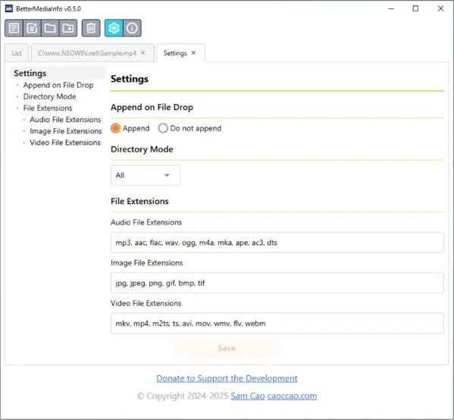Click the trash clear-list toolbar icon
Screen dimensions: 454x420
[x=91, y=28]
